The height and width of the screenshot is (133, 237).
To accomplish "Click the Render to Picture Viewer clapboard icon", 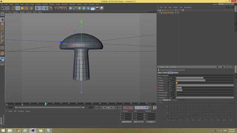I will 60,8.
